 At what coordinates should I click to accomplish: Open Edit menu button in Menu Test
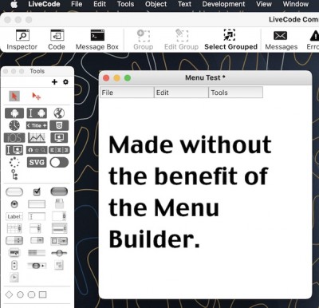181,93
